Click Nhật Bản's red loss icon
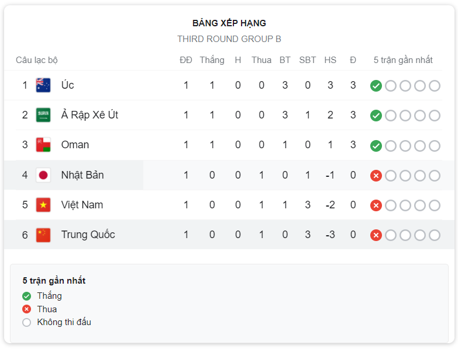 pos(376,176)
